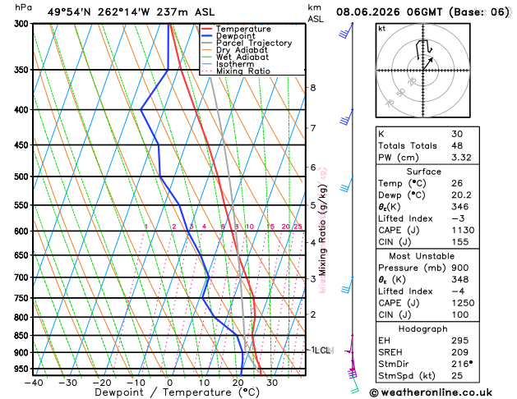
Task: Click the 'Dry Adiabat' legend entry
Action: pyautogui.click(x=242, y=50)
